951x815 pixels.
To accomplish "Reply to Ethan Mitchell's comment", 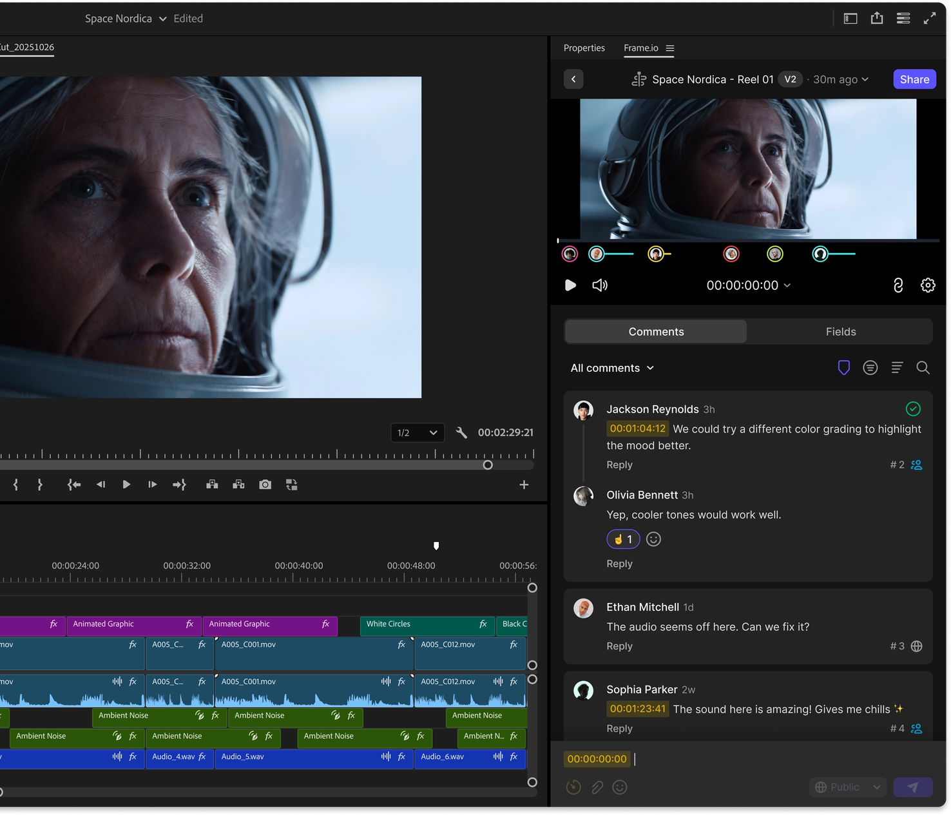I will click(619, 646).
